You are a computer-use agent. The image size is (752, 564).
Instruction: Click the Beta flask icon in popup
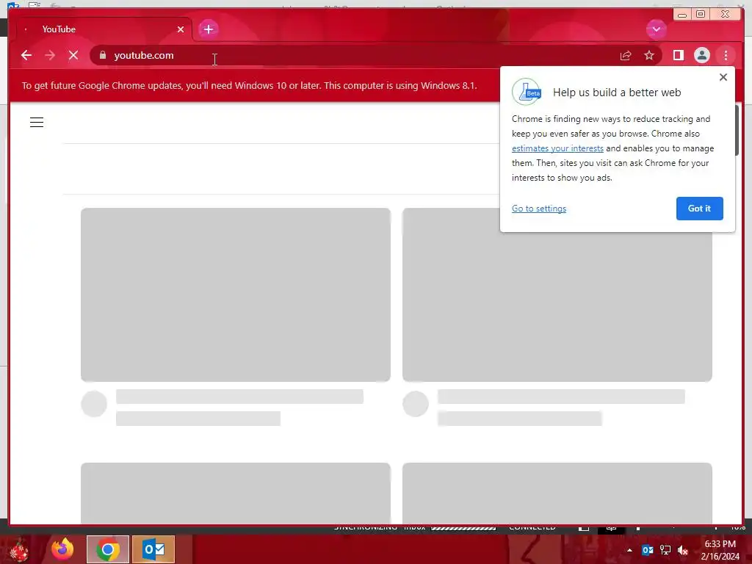[526, 92]
